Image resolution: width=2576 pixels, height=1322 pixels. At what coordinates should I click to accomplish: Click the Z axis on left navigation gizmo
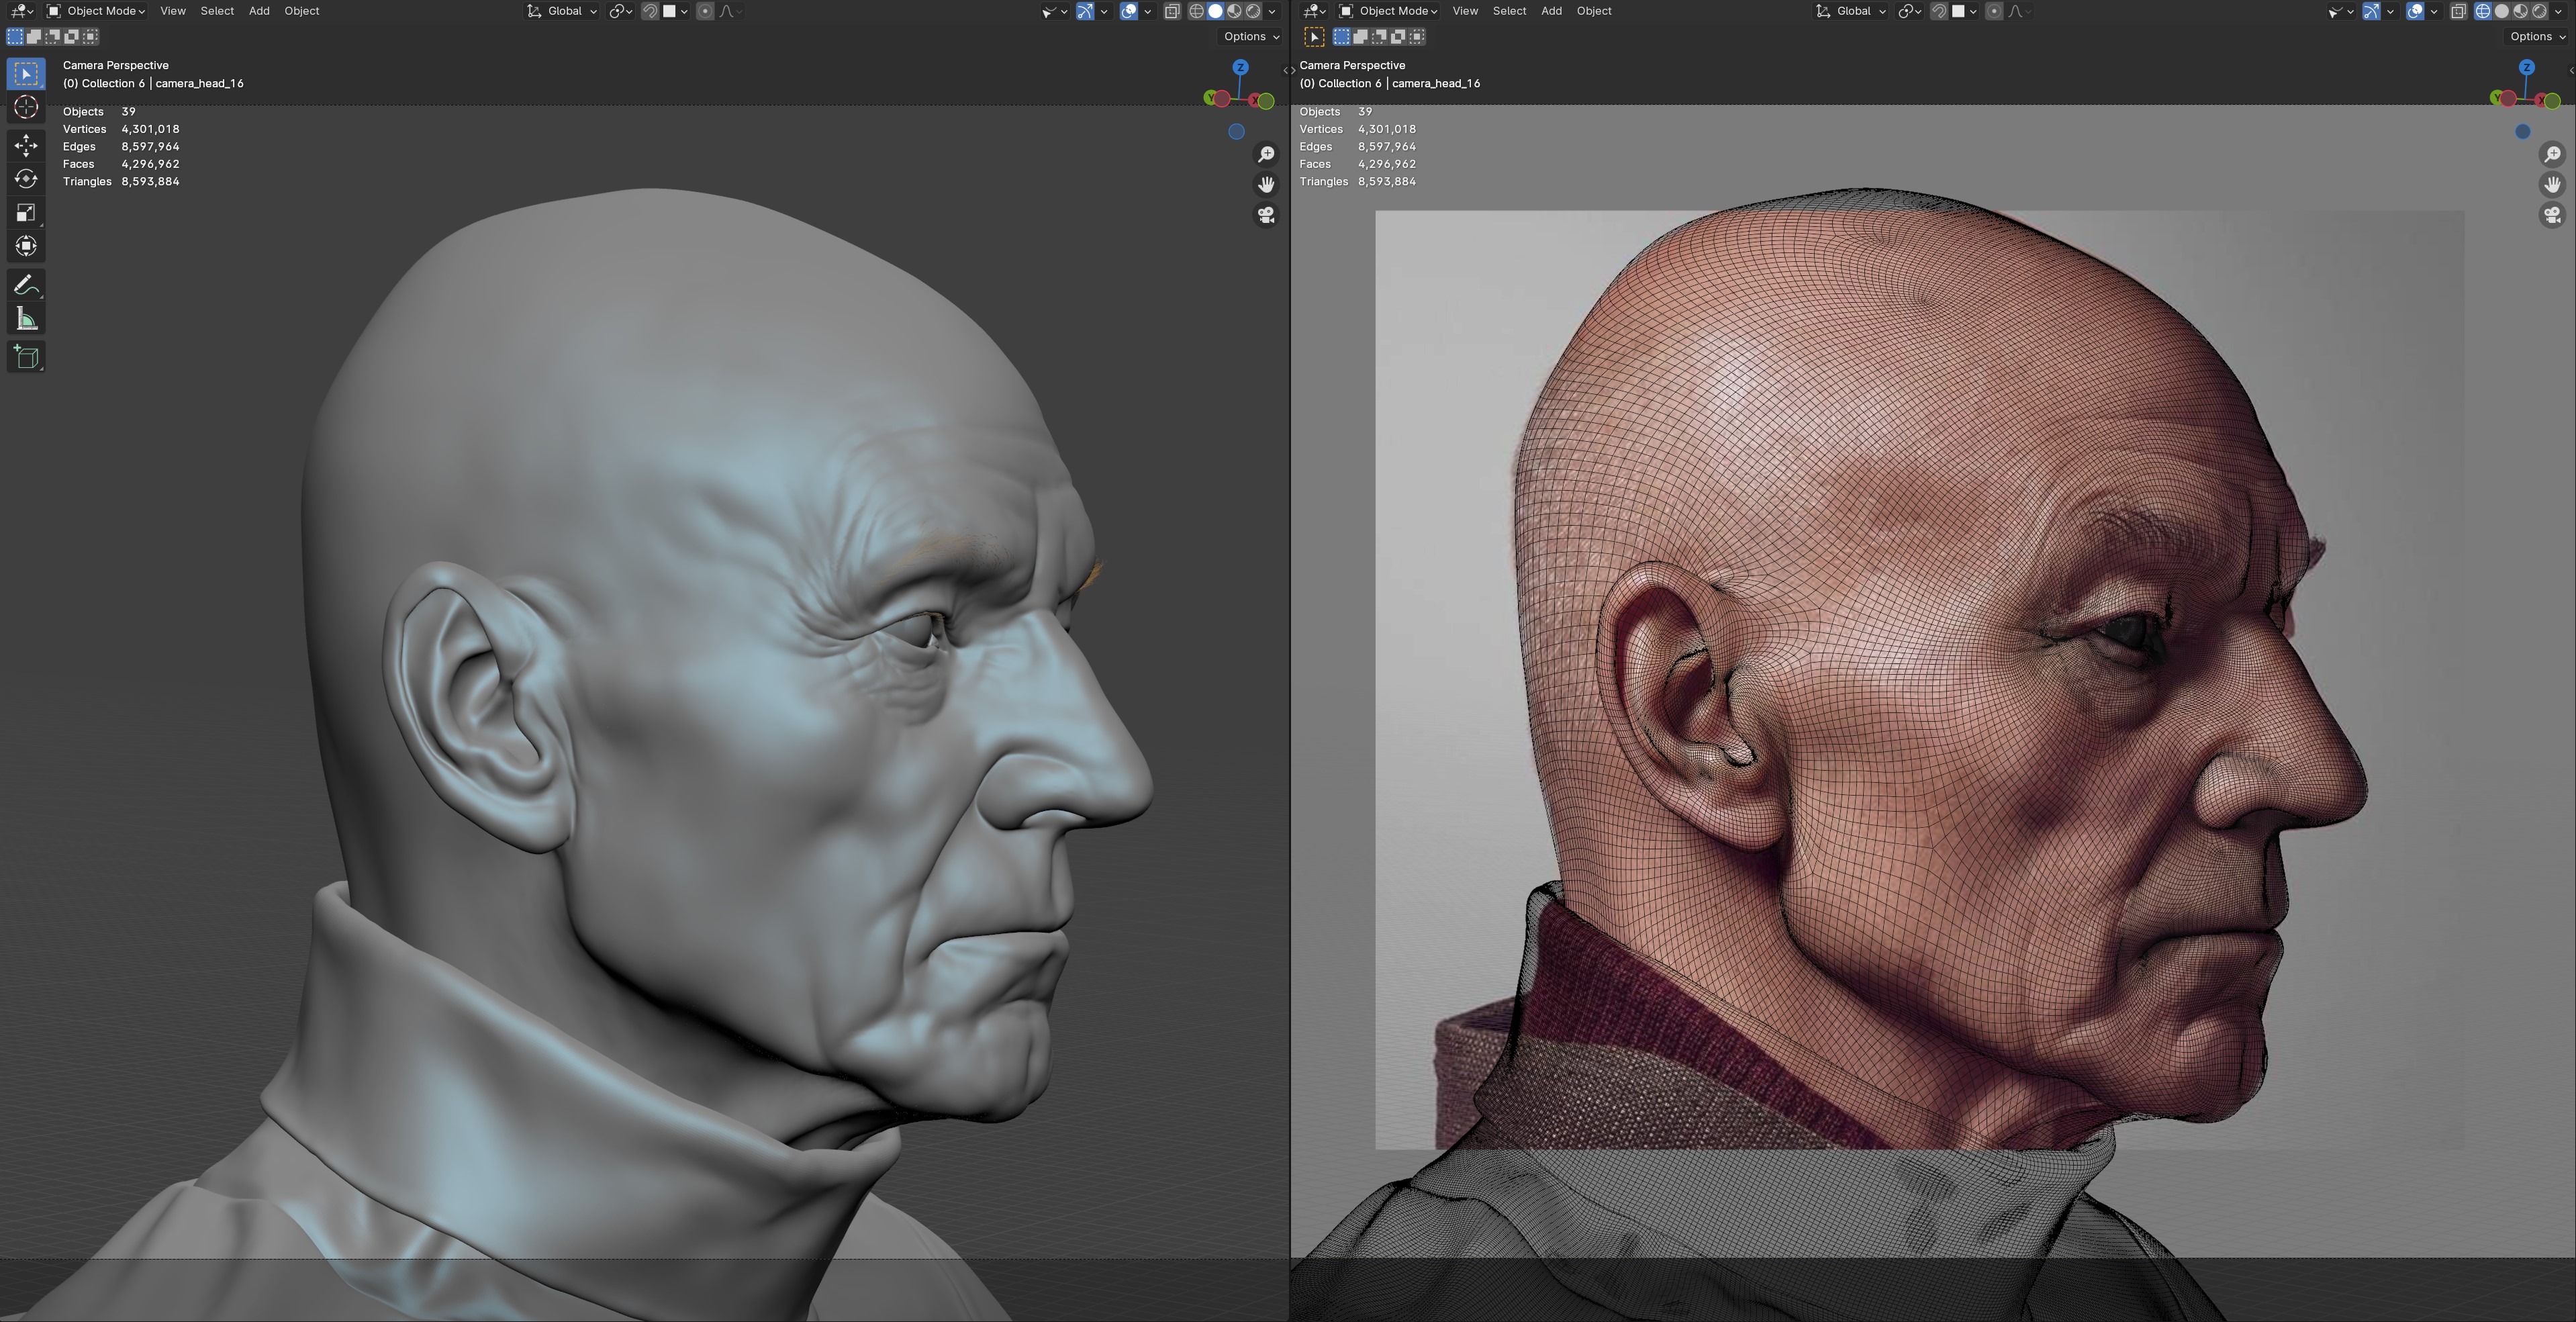1240,68
